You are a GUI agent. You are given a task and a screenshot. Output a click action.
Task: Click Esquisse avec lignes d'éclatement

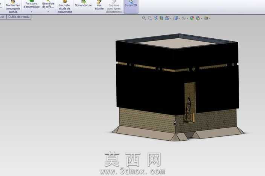(114, 7)
